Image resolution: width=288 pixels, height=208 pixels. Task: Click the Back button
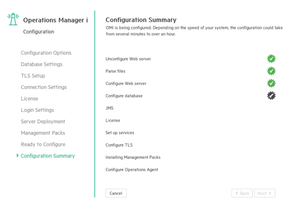242,193
